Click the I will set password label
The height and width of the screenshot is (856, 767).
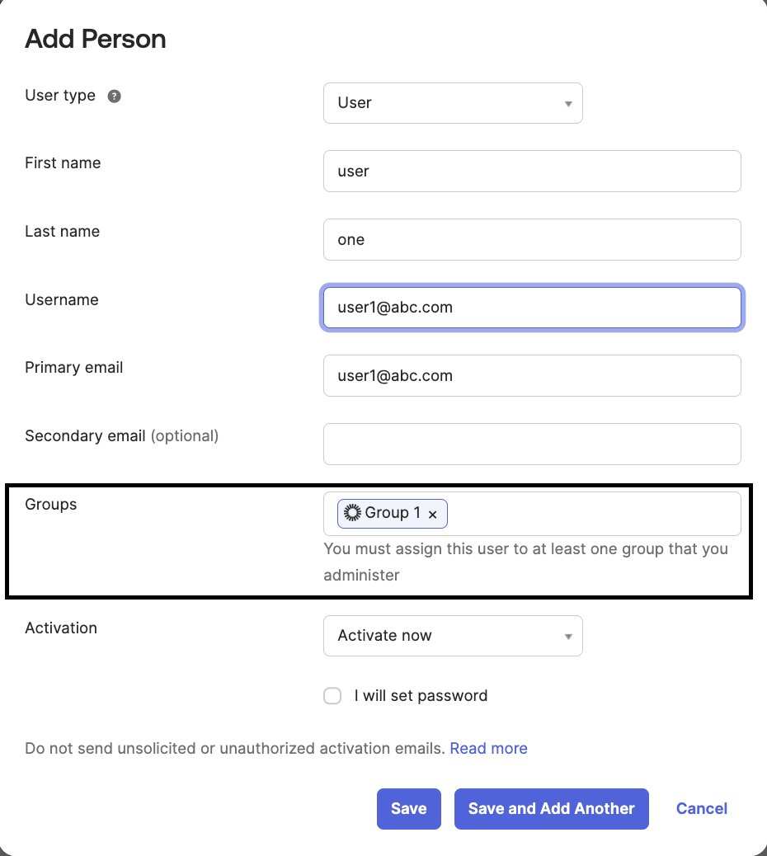coord(421,696)
